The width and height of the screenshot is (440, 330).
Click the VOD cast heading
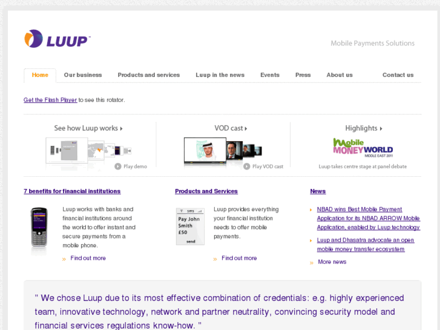pos(229,128)
